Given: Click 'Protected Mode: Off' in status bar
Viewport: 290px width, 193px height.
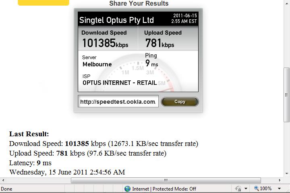Looking at the screenshot, I should pyautogui.click(x=174, y=189).
